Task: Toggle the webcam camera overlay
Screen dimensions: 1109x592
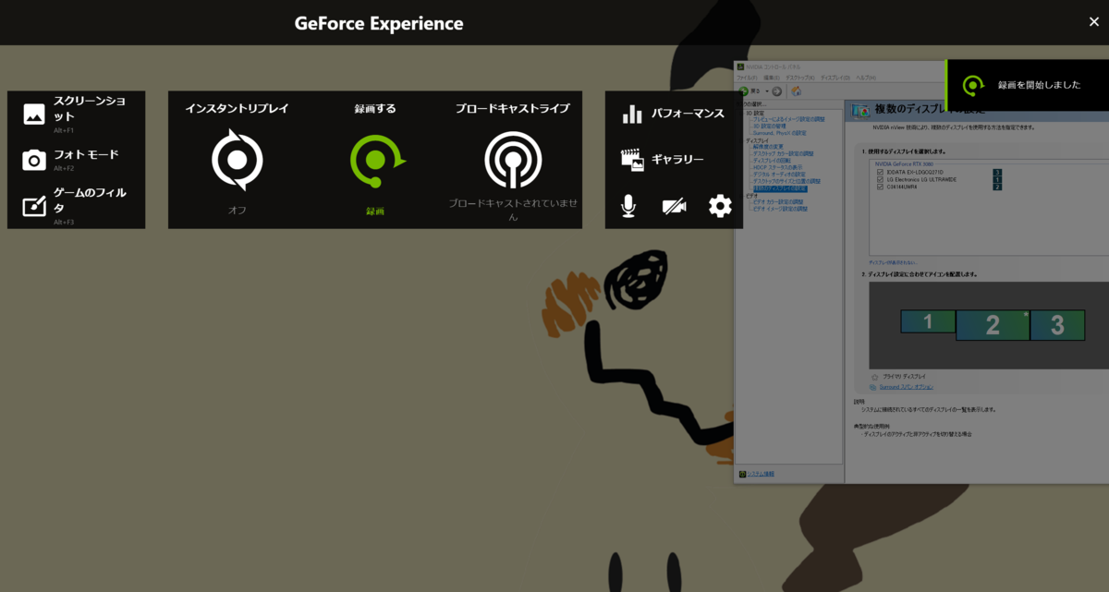Action: click(x=674, y=206)
